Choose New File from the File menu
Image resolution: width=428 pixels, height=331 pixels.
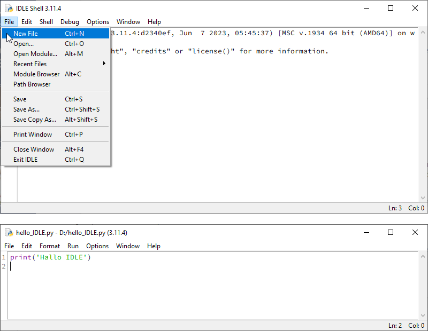click(56, 34)
